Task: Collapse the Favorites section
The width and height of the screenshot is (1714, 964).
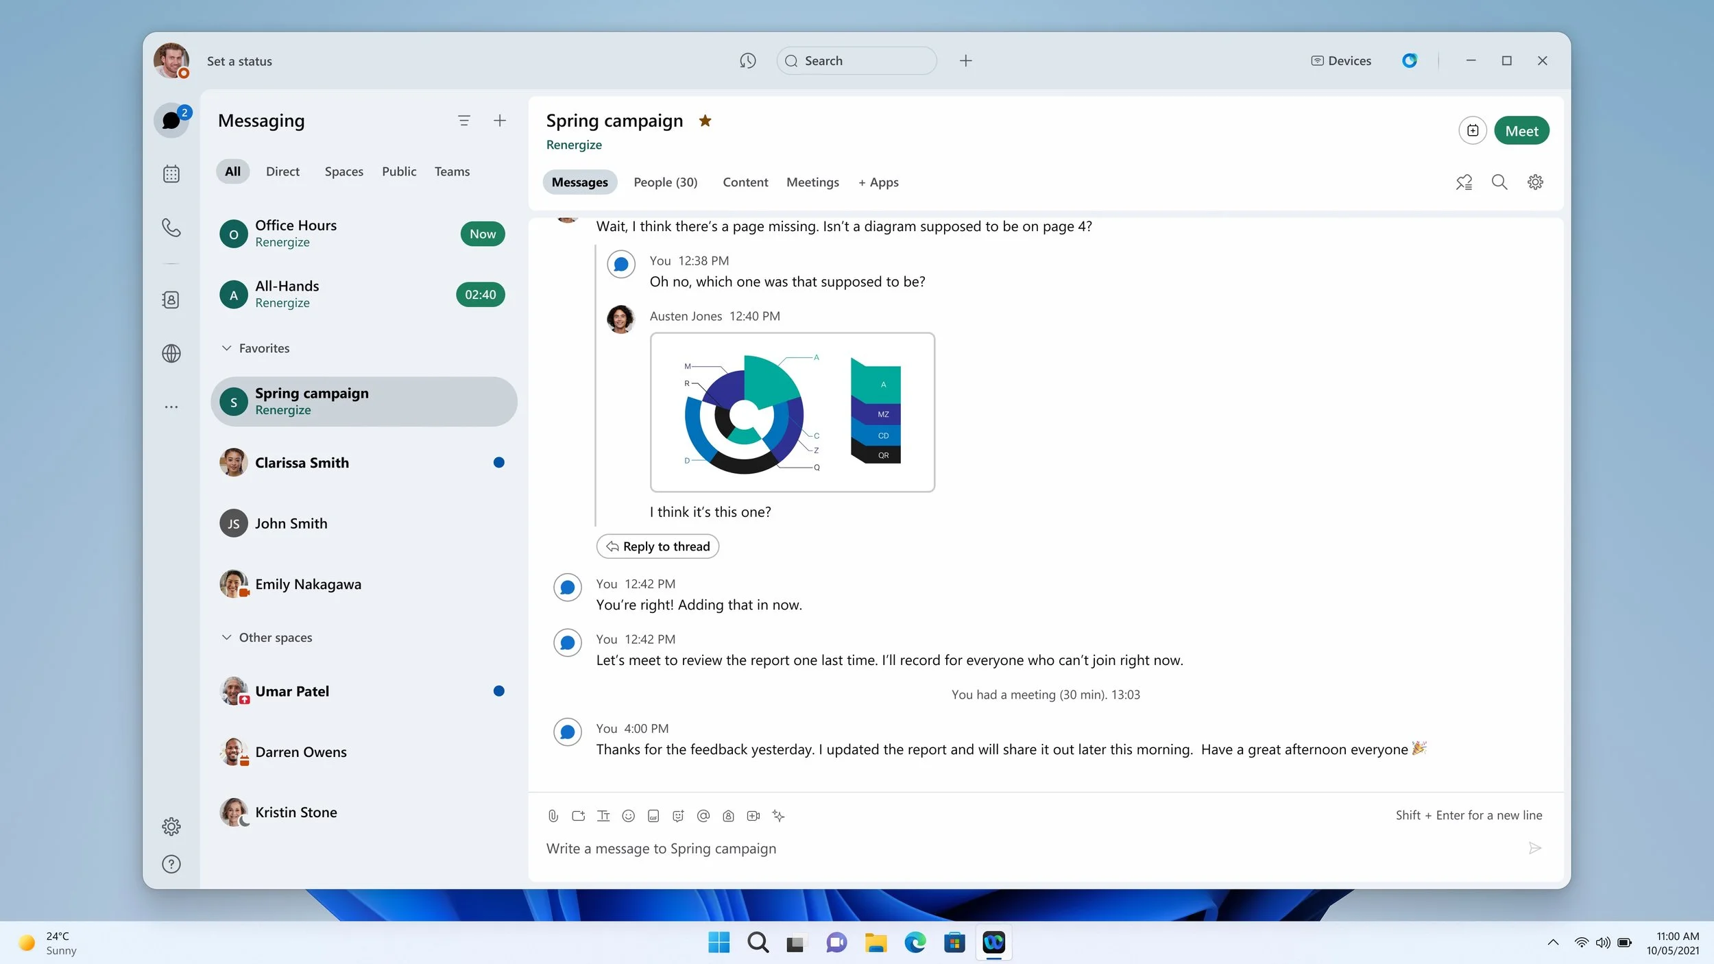Action: tap(227, 348)
